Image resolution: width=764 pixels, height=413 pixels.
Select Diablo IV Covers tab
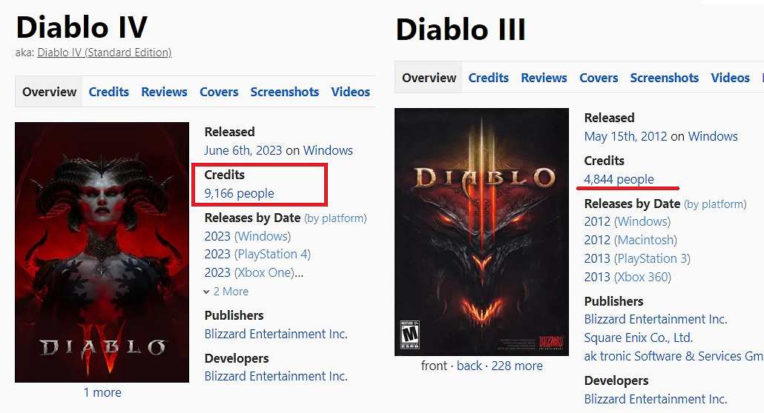[x=219, y=92]
